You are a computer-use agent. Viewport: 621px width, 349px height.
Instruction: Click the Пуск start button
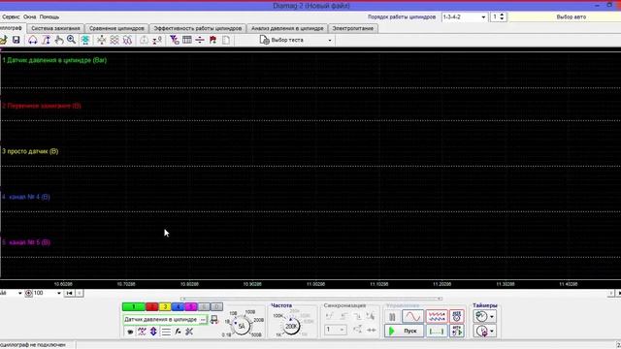(x=404, y=331)
